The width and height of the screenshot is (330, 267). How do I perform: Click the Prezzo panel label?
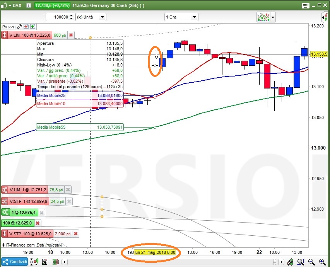(9, 27)
